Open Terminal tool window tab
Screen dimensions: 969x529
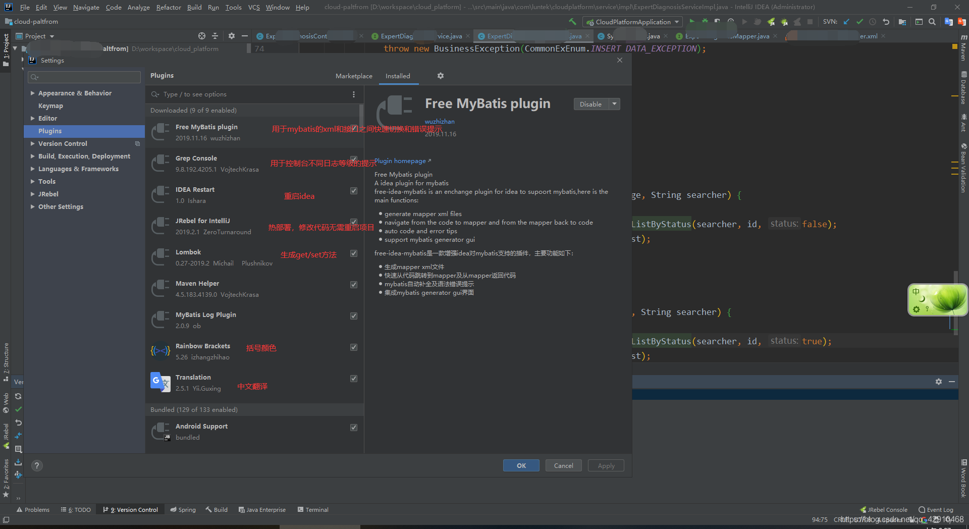[x=313, y=510]
